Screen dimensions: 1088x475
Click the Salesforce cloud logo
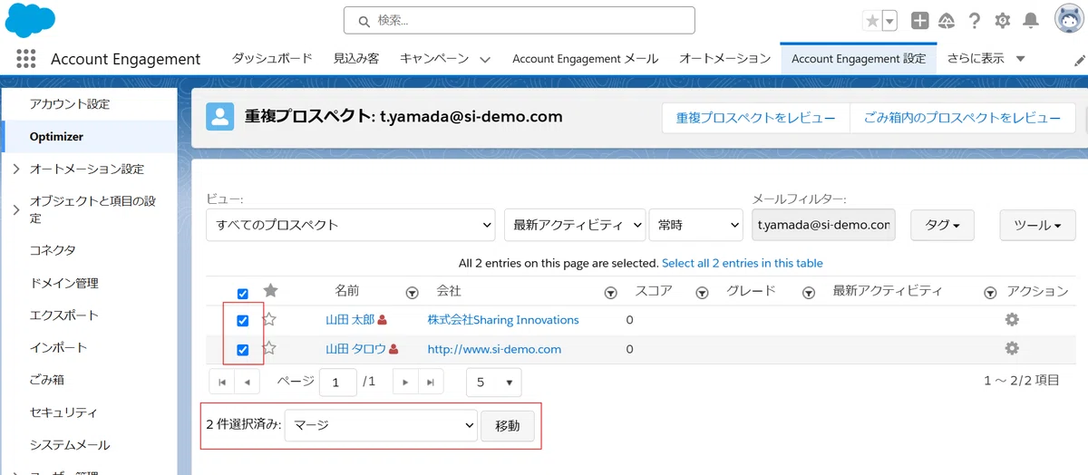coord(30,20)
